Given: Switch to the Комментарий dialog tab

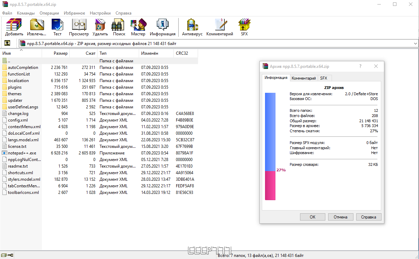Looking at the screenshot, I should click(303, 78).
